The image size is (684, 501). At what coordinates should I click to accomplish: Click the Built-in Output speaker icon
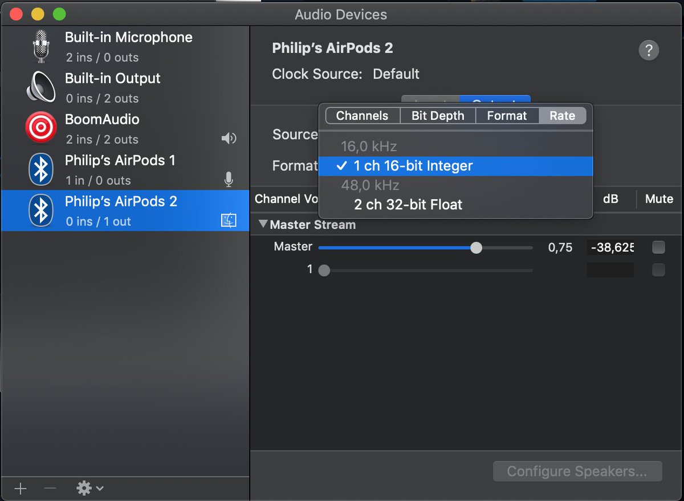(41, 87)
